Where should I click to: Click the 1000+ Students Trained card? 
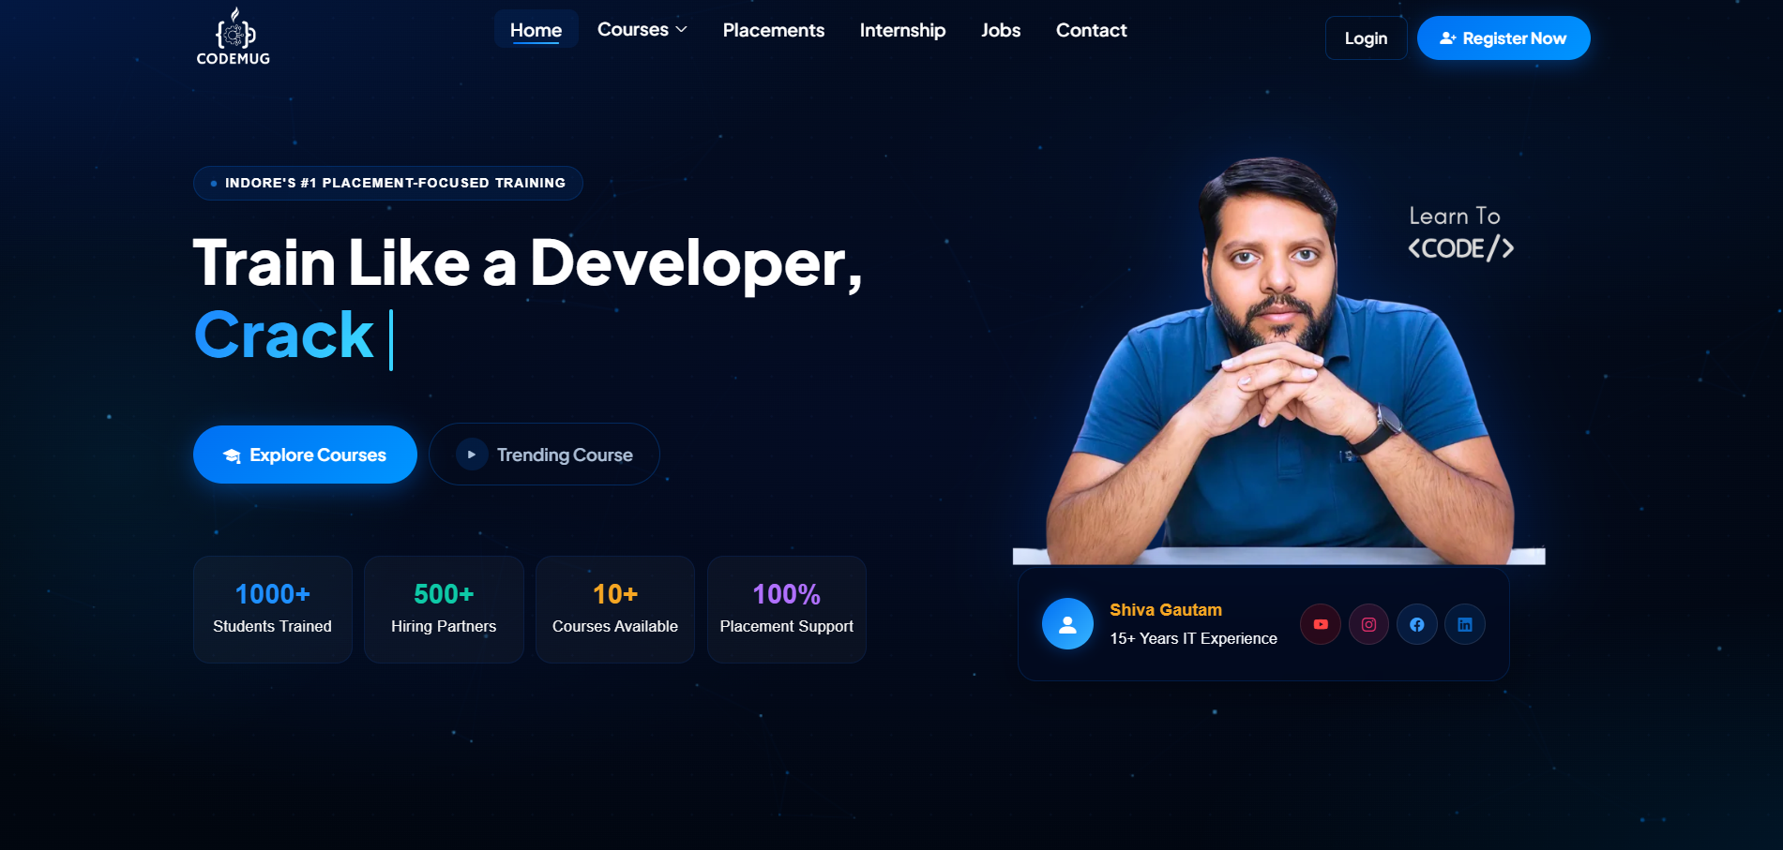coord(273,610)
